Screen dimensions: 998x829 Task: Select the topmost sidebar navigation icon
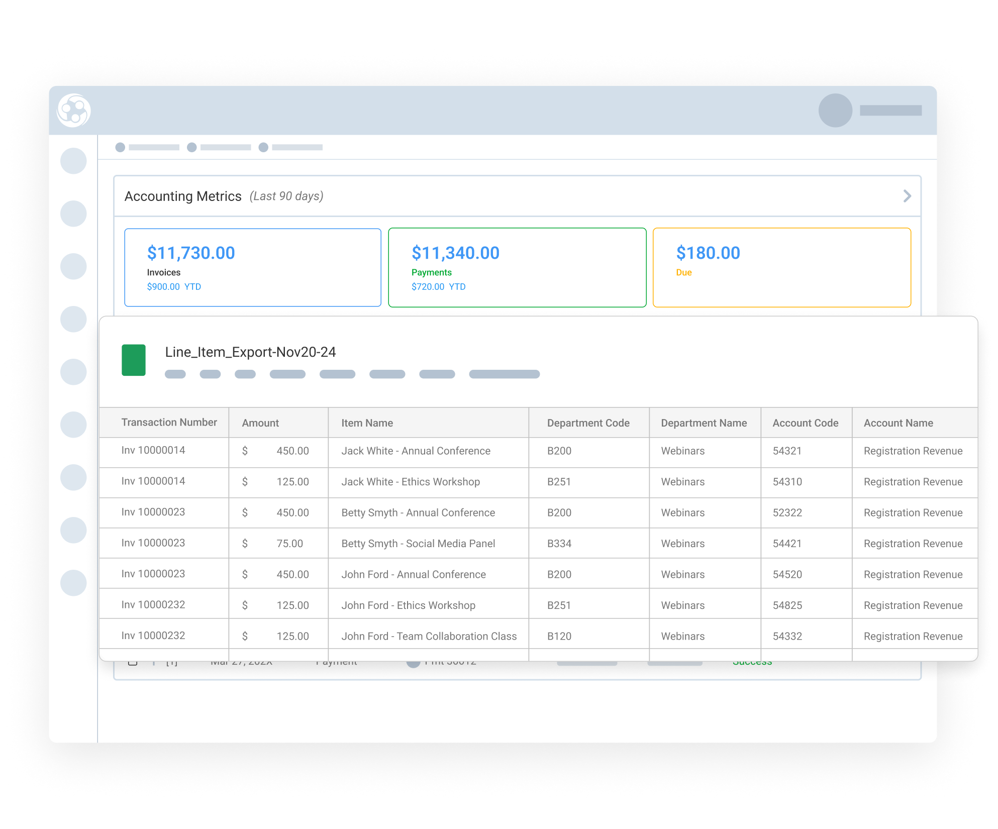pyautogui.click(x=74, y=162)
